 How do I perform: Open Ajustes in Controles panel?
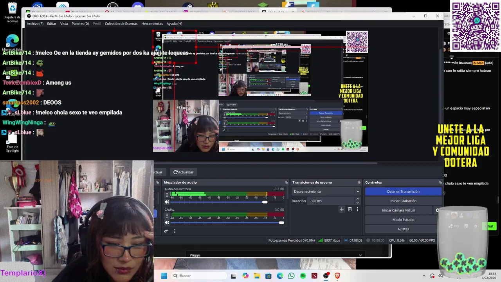tap(403, 229)
